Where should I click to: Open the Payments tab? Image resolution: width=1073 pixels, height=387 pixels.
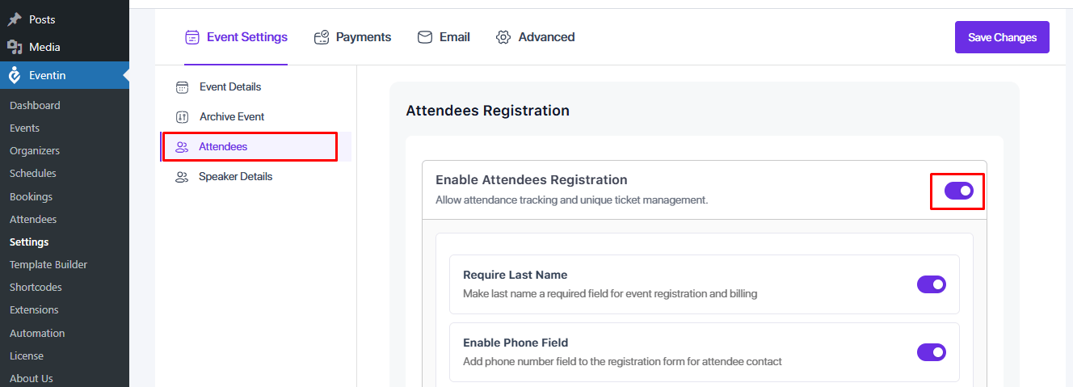363,37
